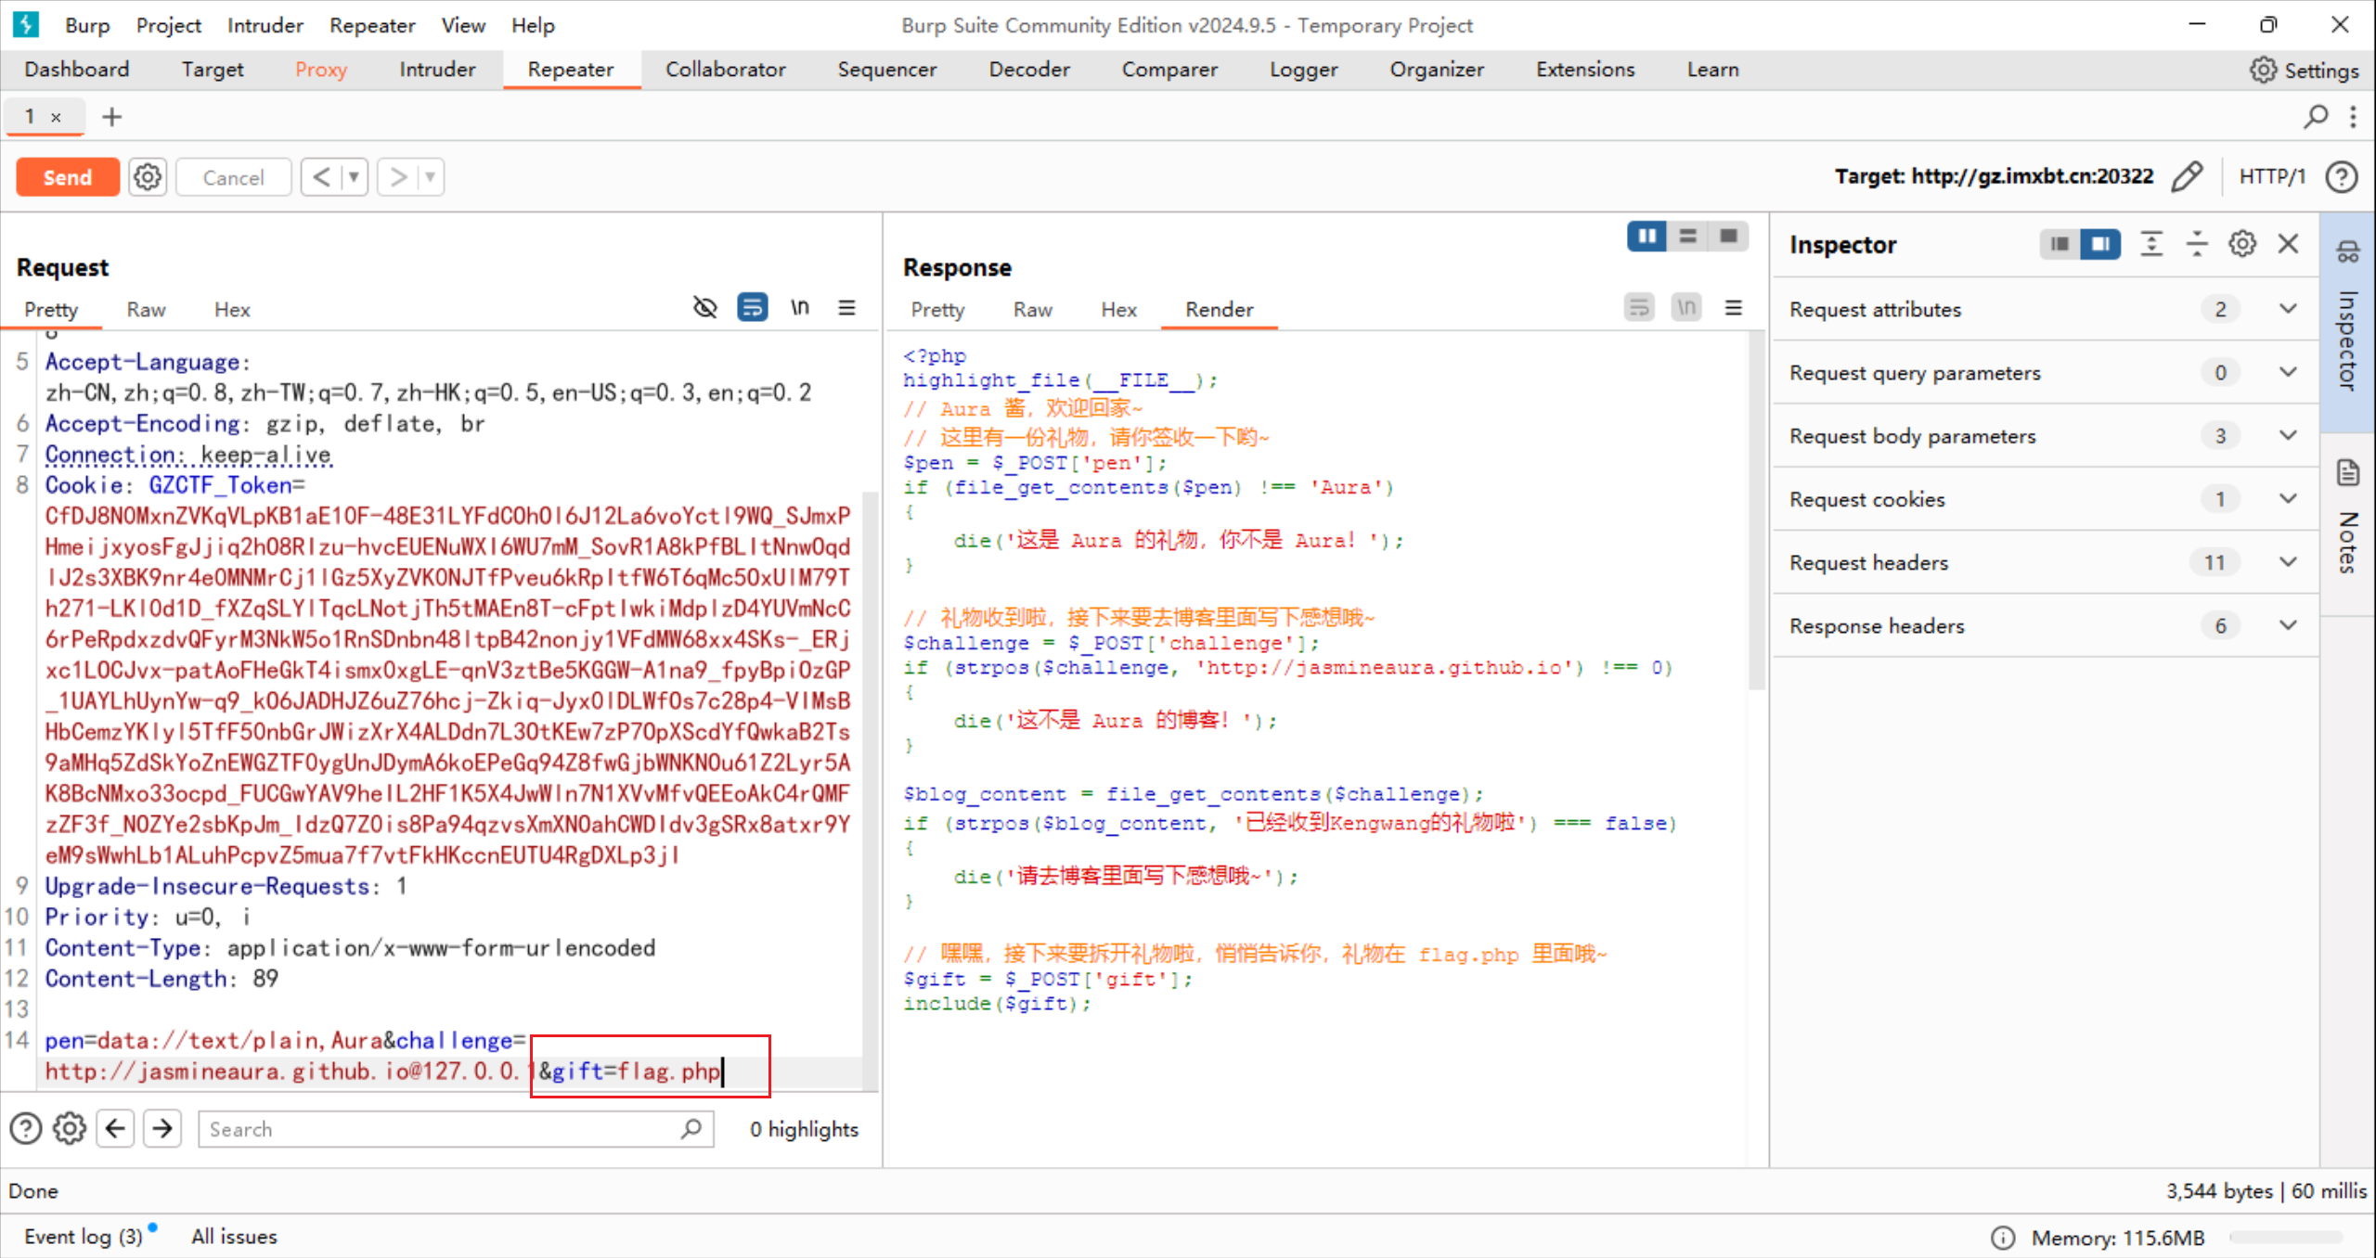Go to previous search match arrow

pos(115,1129)
